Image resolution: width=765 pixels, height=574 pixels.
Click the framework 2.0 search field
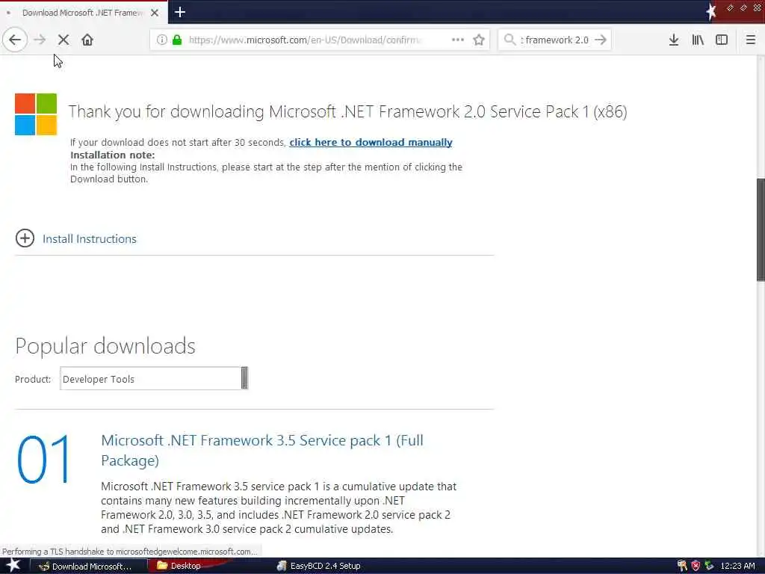[x=554, y=40]
